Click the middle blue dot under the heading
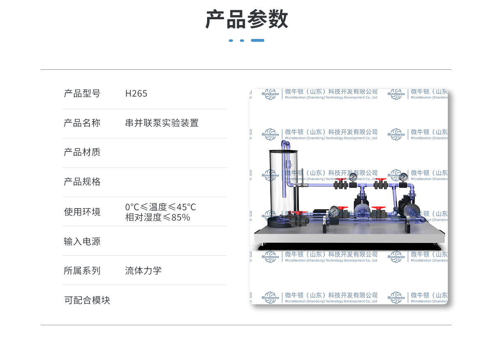 click(x=242, y=41)
